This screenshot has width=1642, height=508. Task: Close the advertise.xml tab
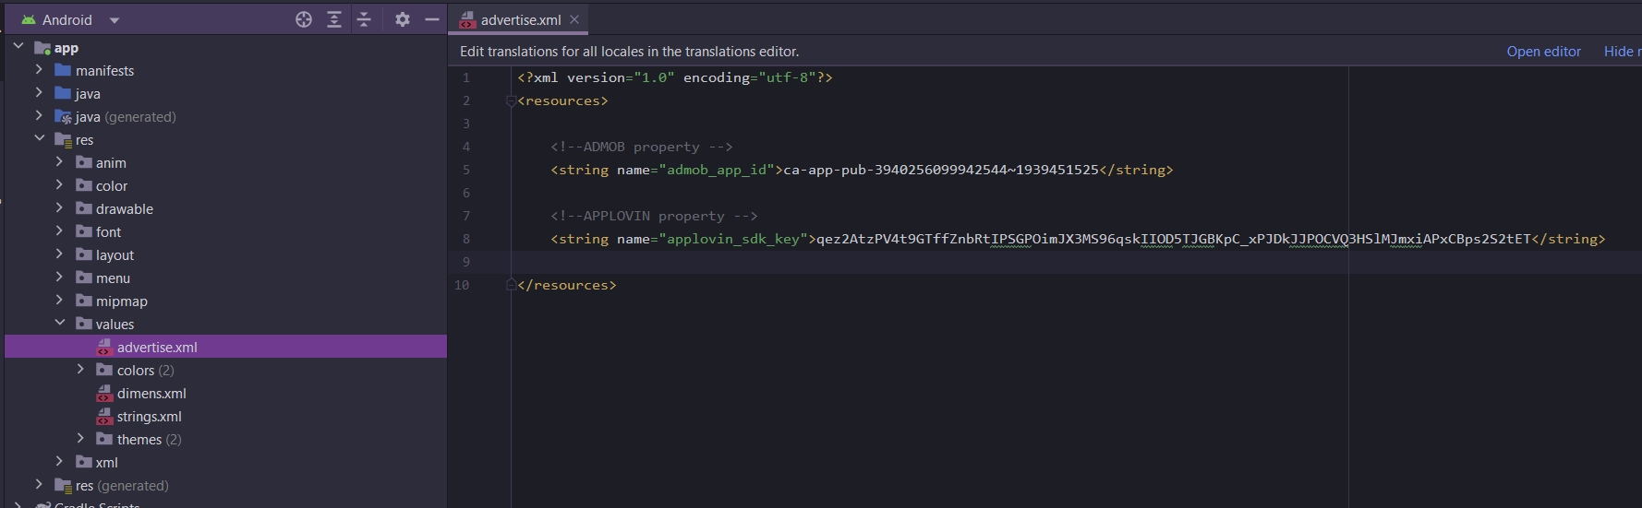[574, 19]
